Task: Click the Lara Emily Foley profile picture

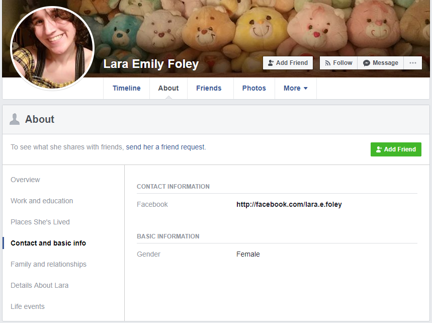Action: click(x=52, y=48)
